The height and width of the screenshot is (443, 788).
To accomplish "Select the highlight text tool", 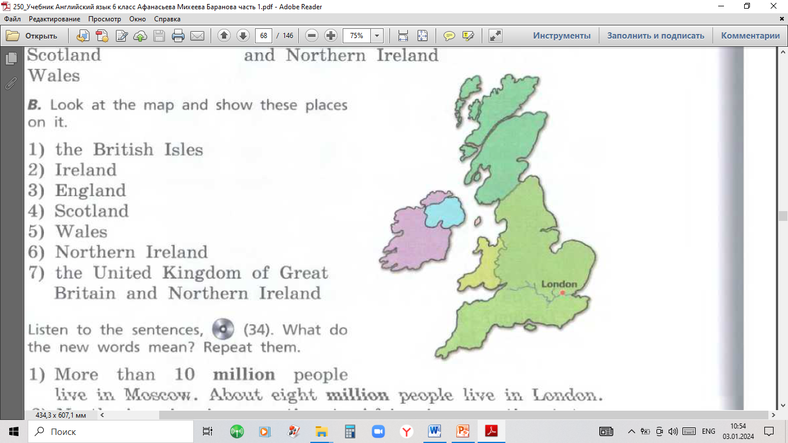I will [x=468, y=36].
